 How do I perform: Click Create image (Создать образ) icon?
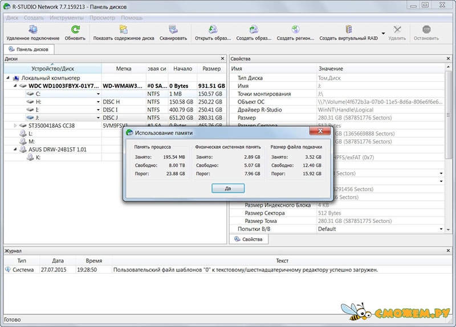point(254,30)
